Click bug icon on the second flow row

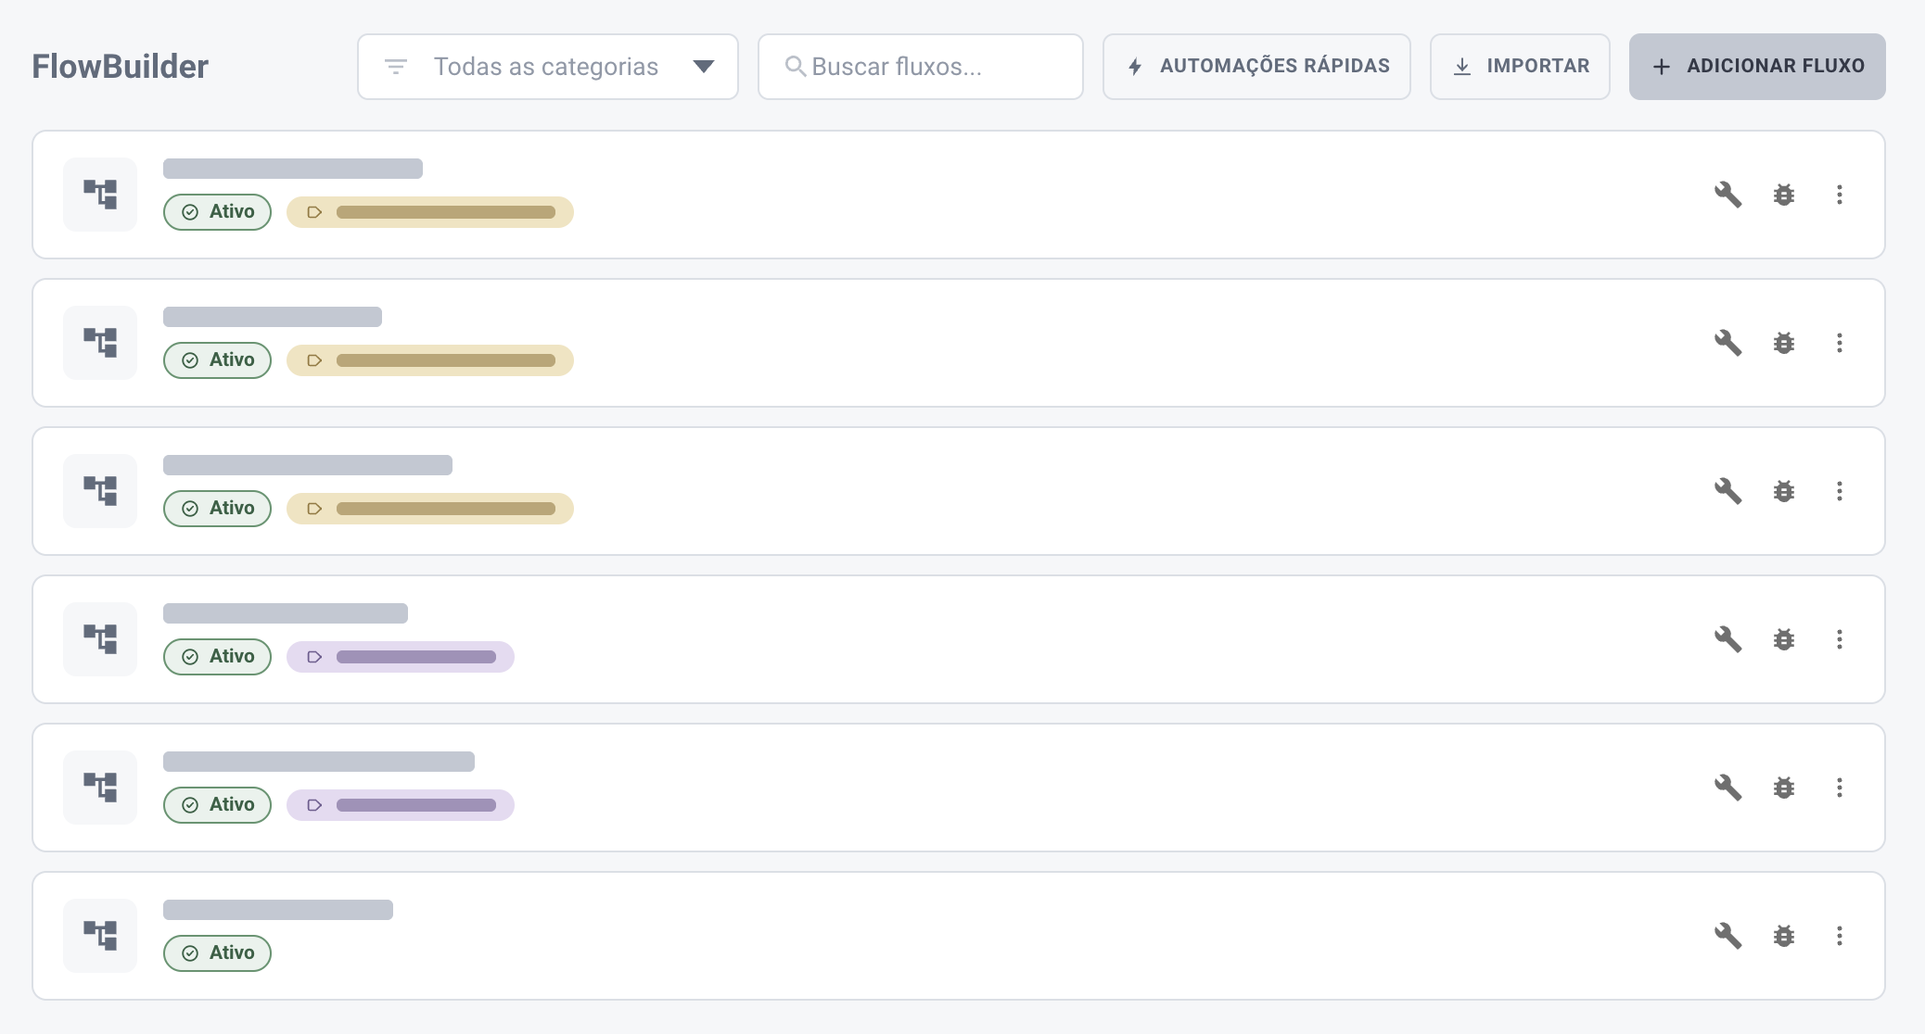(1784, 343)
